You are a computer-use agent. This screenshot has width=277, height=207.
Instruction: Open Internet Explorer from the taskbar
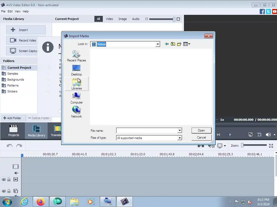pyautogui.click(x=24, y=202)
